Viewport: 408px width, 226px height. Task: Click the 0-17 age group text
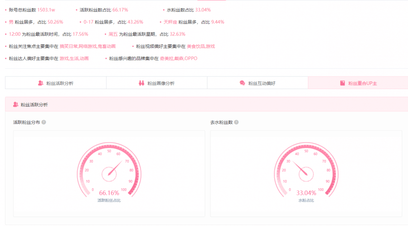pyautogui.click(x=88, y=22)
